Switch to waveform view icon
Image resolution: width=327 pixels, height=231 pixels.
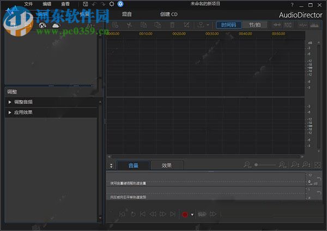[x=303, y=25]
